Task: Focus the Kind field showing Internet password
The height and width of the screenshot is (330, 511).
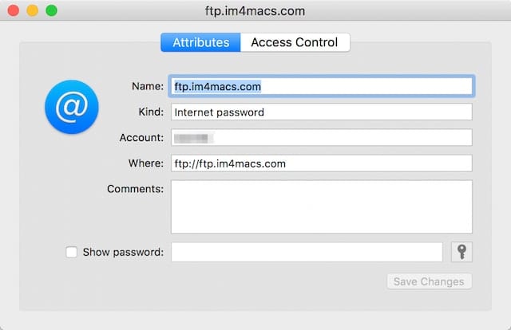Action: pyautogui.click(x=322, y=112)
